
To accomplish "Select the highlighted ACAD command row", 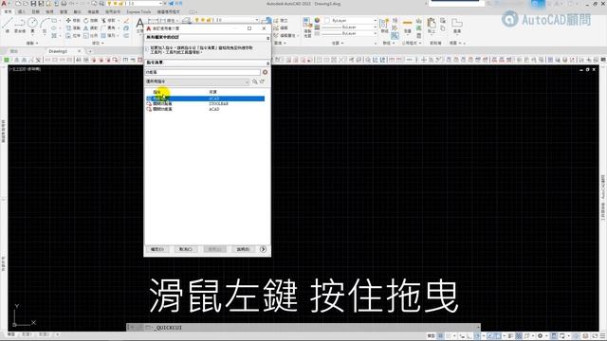I will pyautogui.click(x=205, y=99).
